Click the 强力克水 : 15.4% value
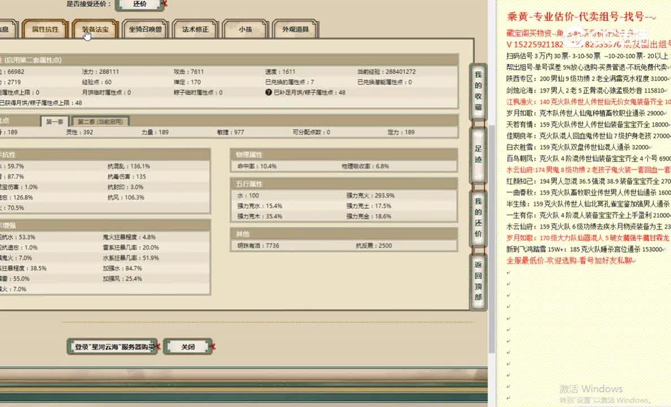671x407 pixels. pyautogui.click(x=259, y=206)
